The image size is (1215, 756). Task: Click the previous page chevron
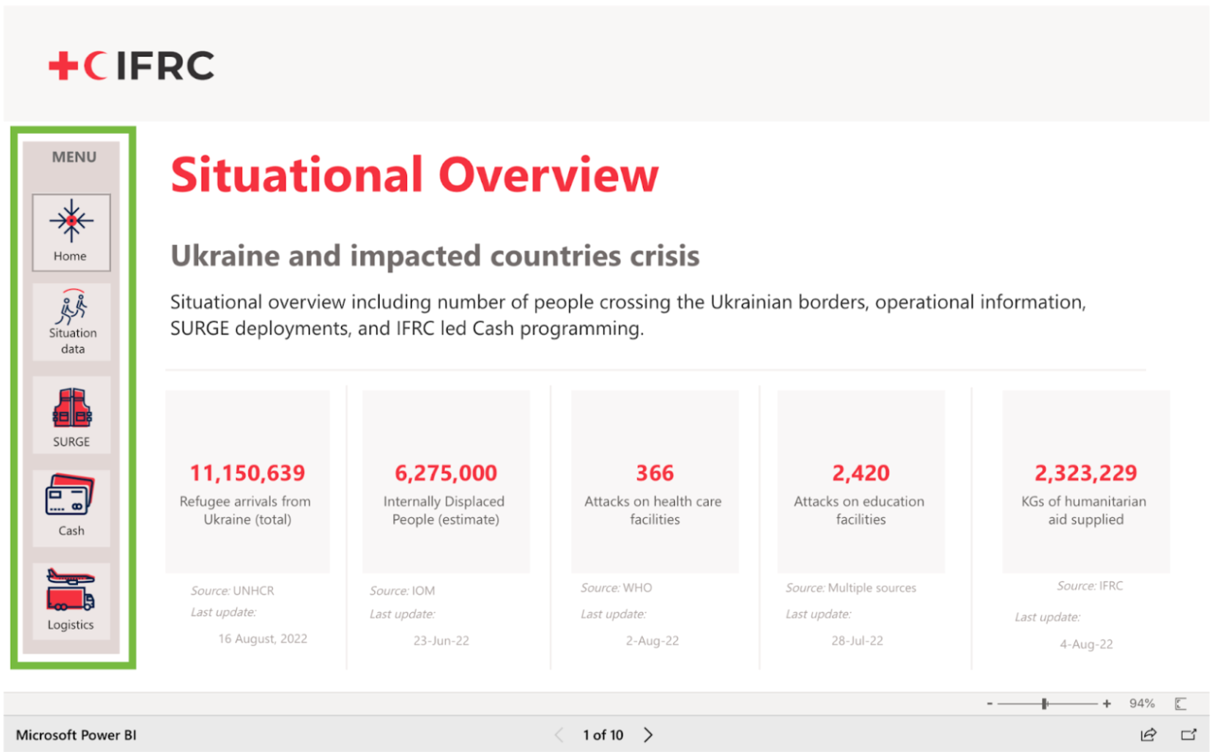pyautogui.click(x=560, y=734)
